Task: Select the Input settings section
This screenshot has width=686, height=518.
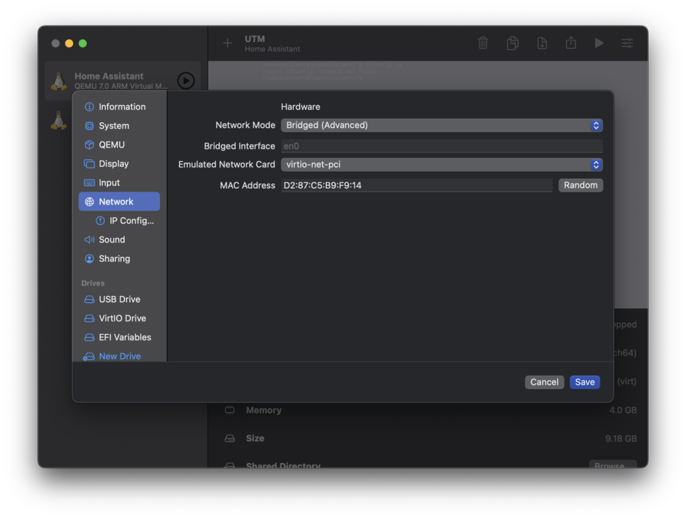Action: [119, 183]
